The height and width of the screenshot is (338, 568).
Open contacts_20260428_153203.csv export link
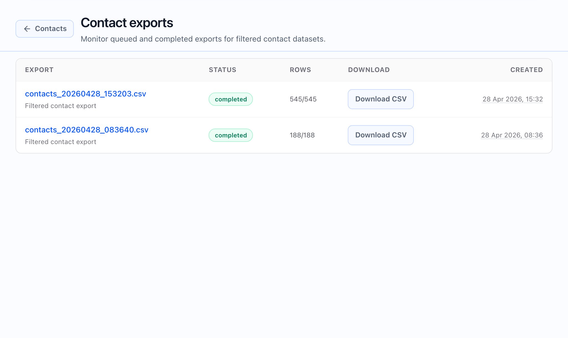tap(85, 94)
